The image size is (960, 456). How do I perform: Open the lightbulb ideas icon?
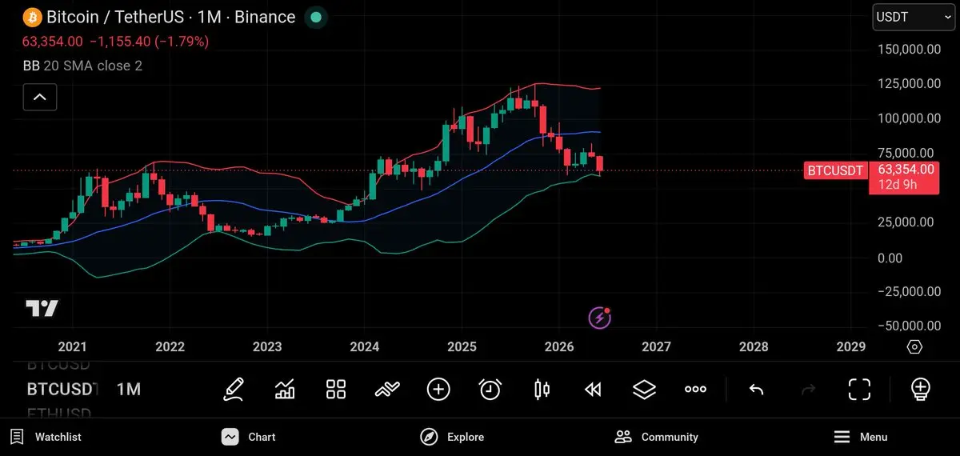tap(921, 390)
